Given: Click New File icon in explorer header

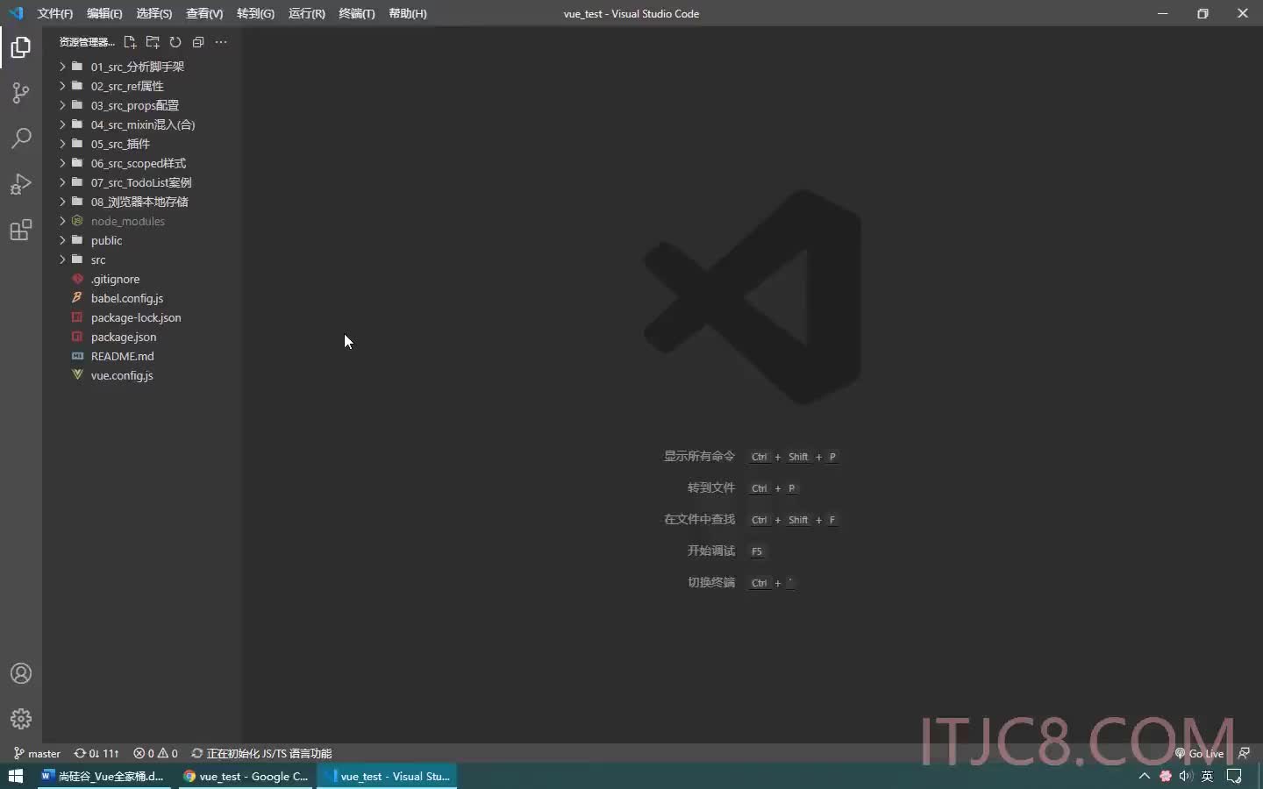Looking at the screenshot, I should coord(130,42).
